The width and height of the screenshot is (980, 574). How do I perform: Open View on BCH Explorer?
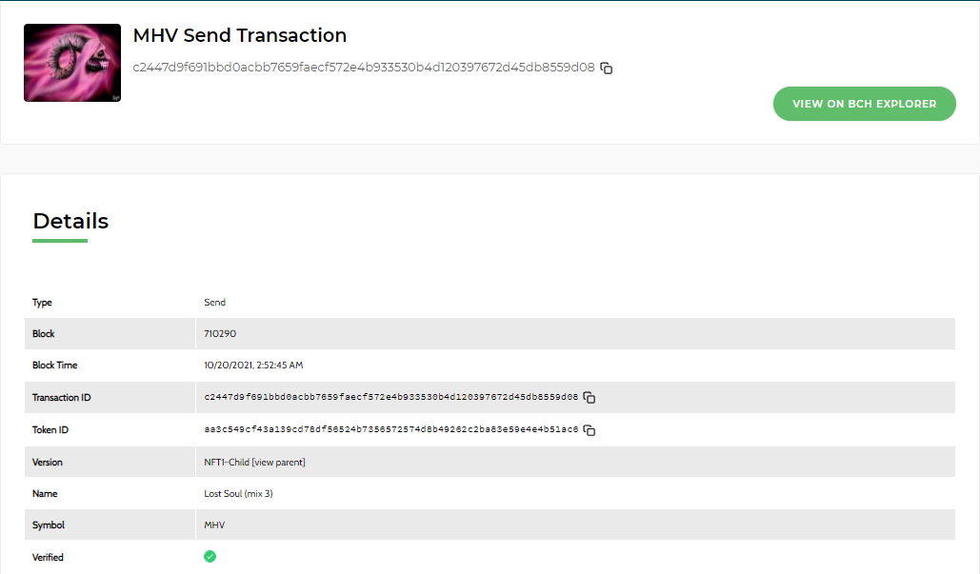click(865, 104)
